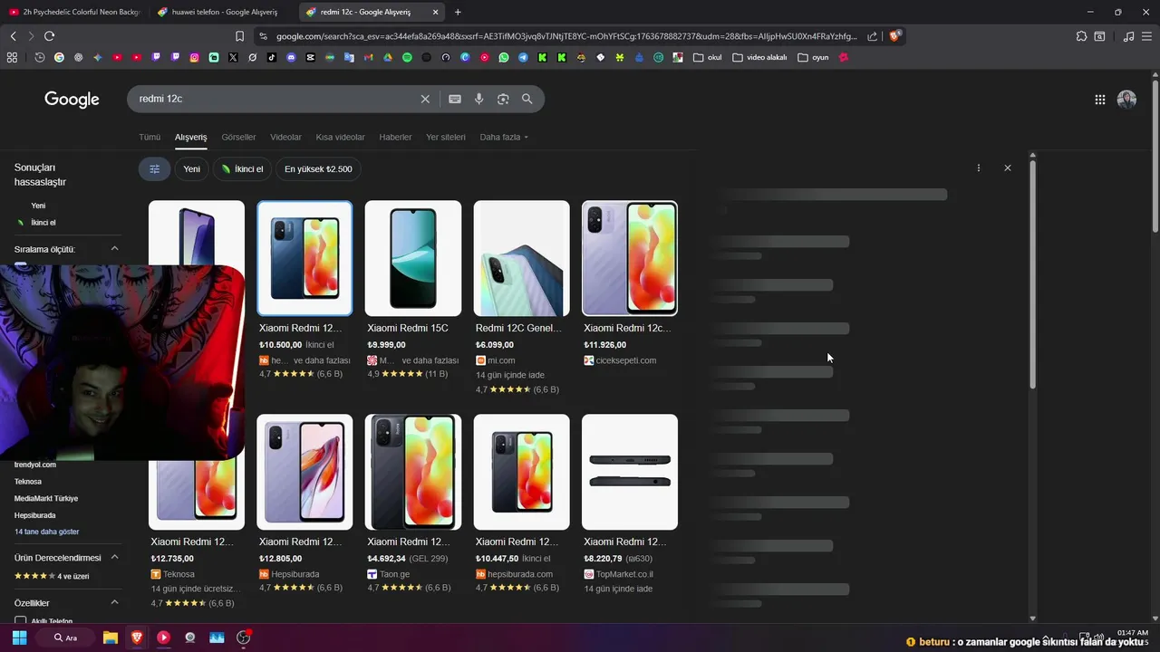Viewport: 1160px width, 652px height.
Task: Open the mi.com 'Redmi 12C Genel...' card
Action: 521,297
